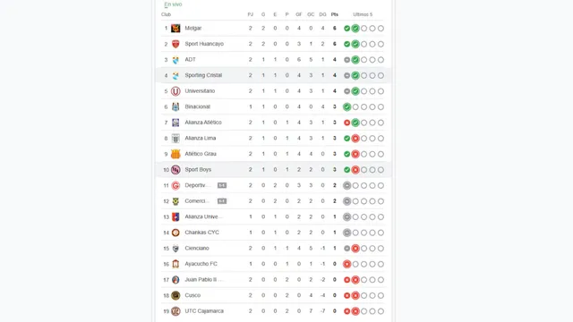The height and width of the screenshot is (322, 573).
Task: Click the live badge beside Comerciantes
Action: (x=222, y=201)
